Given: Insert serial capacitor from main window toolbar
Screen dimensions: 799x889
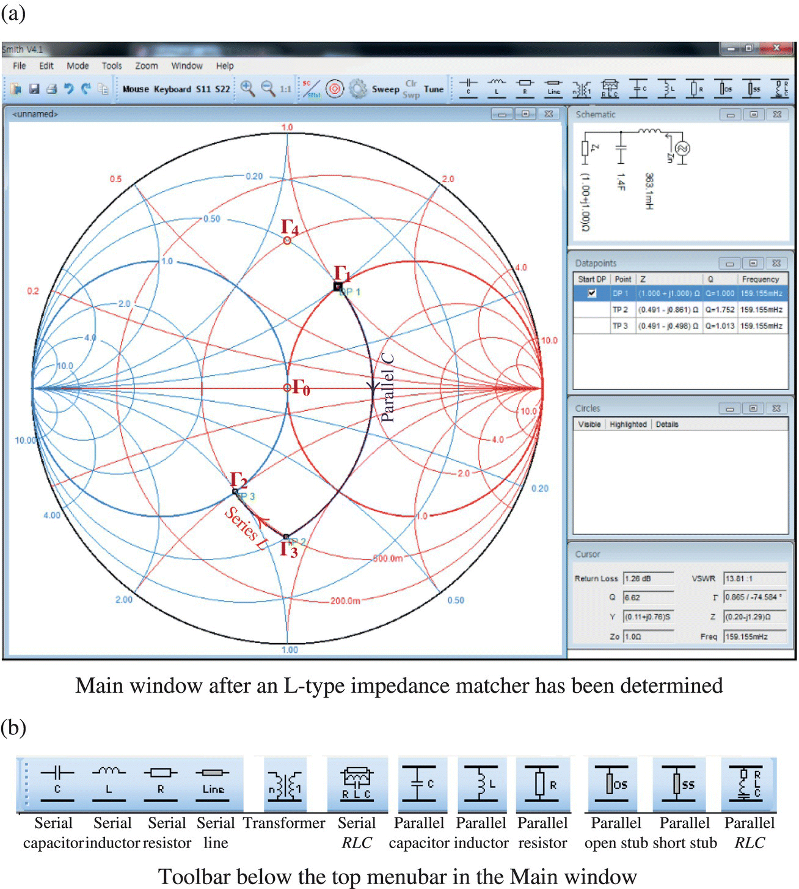Looking at the screenshot, I should point(468,89).
